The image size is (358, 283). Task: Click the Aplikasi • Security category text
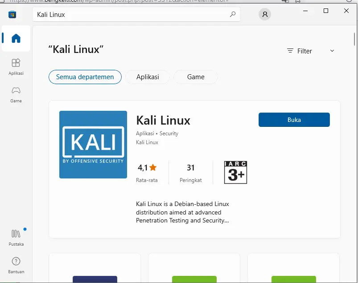pos(157,133)
